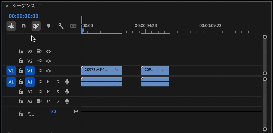The image size is (273, 133).
Task: Select track label A3
Action: coord(30,101)
